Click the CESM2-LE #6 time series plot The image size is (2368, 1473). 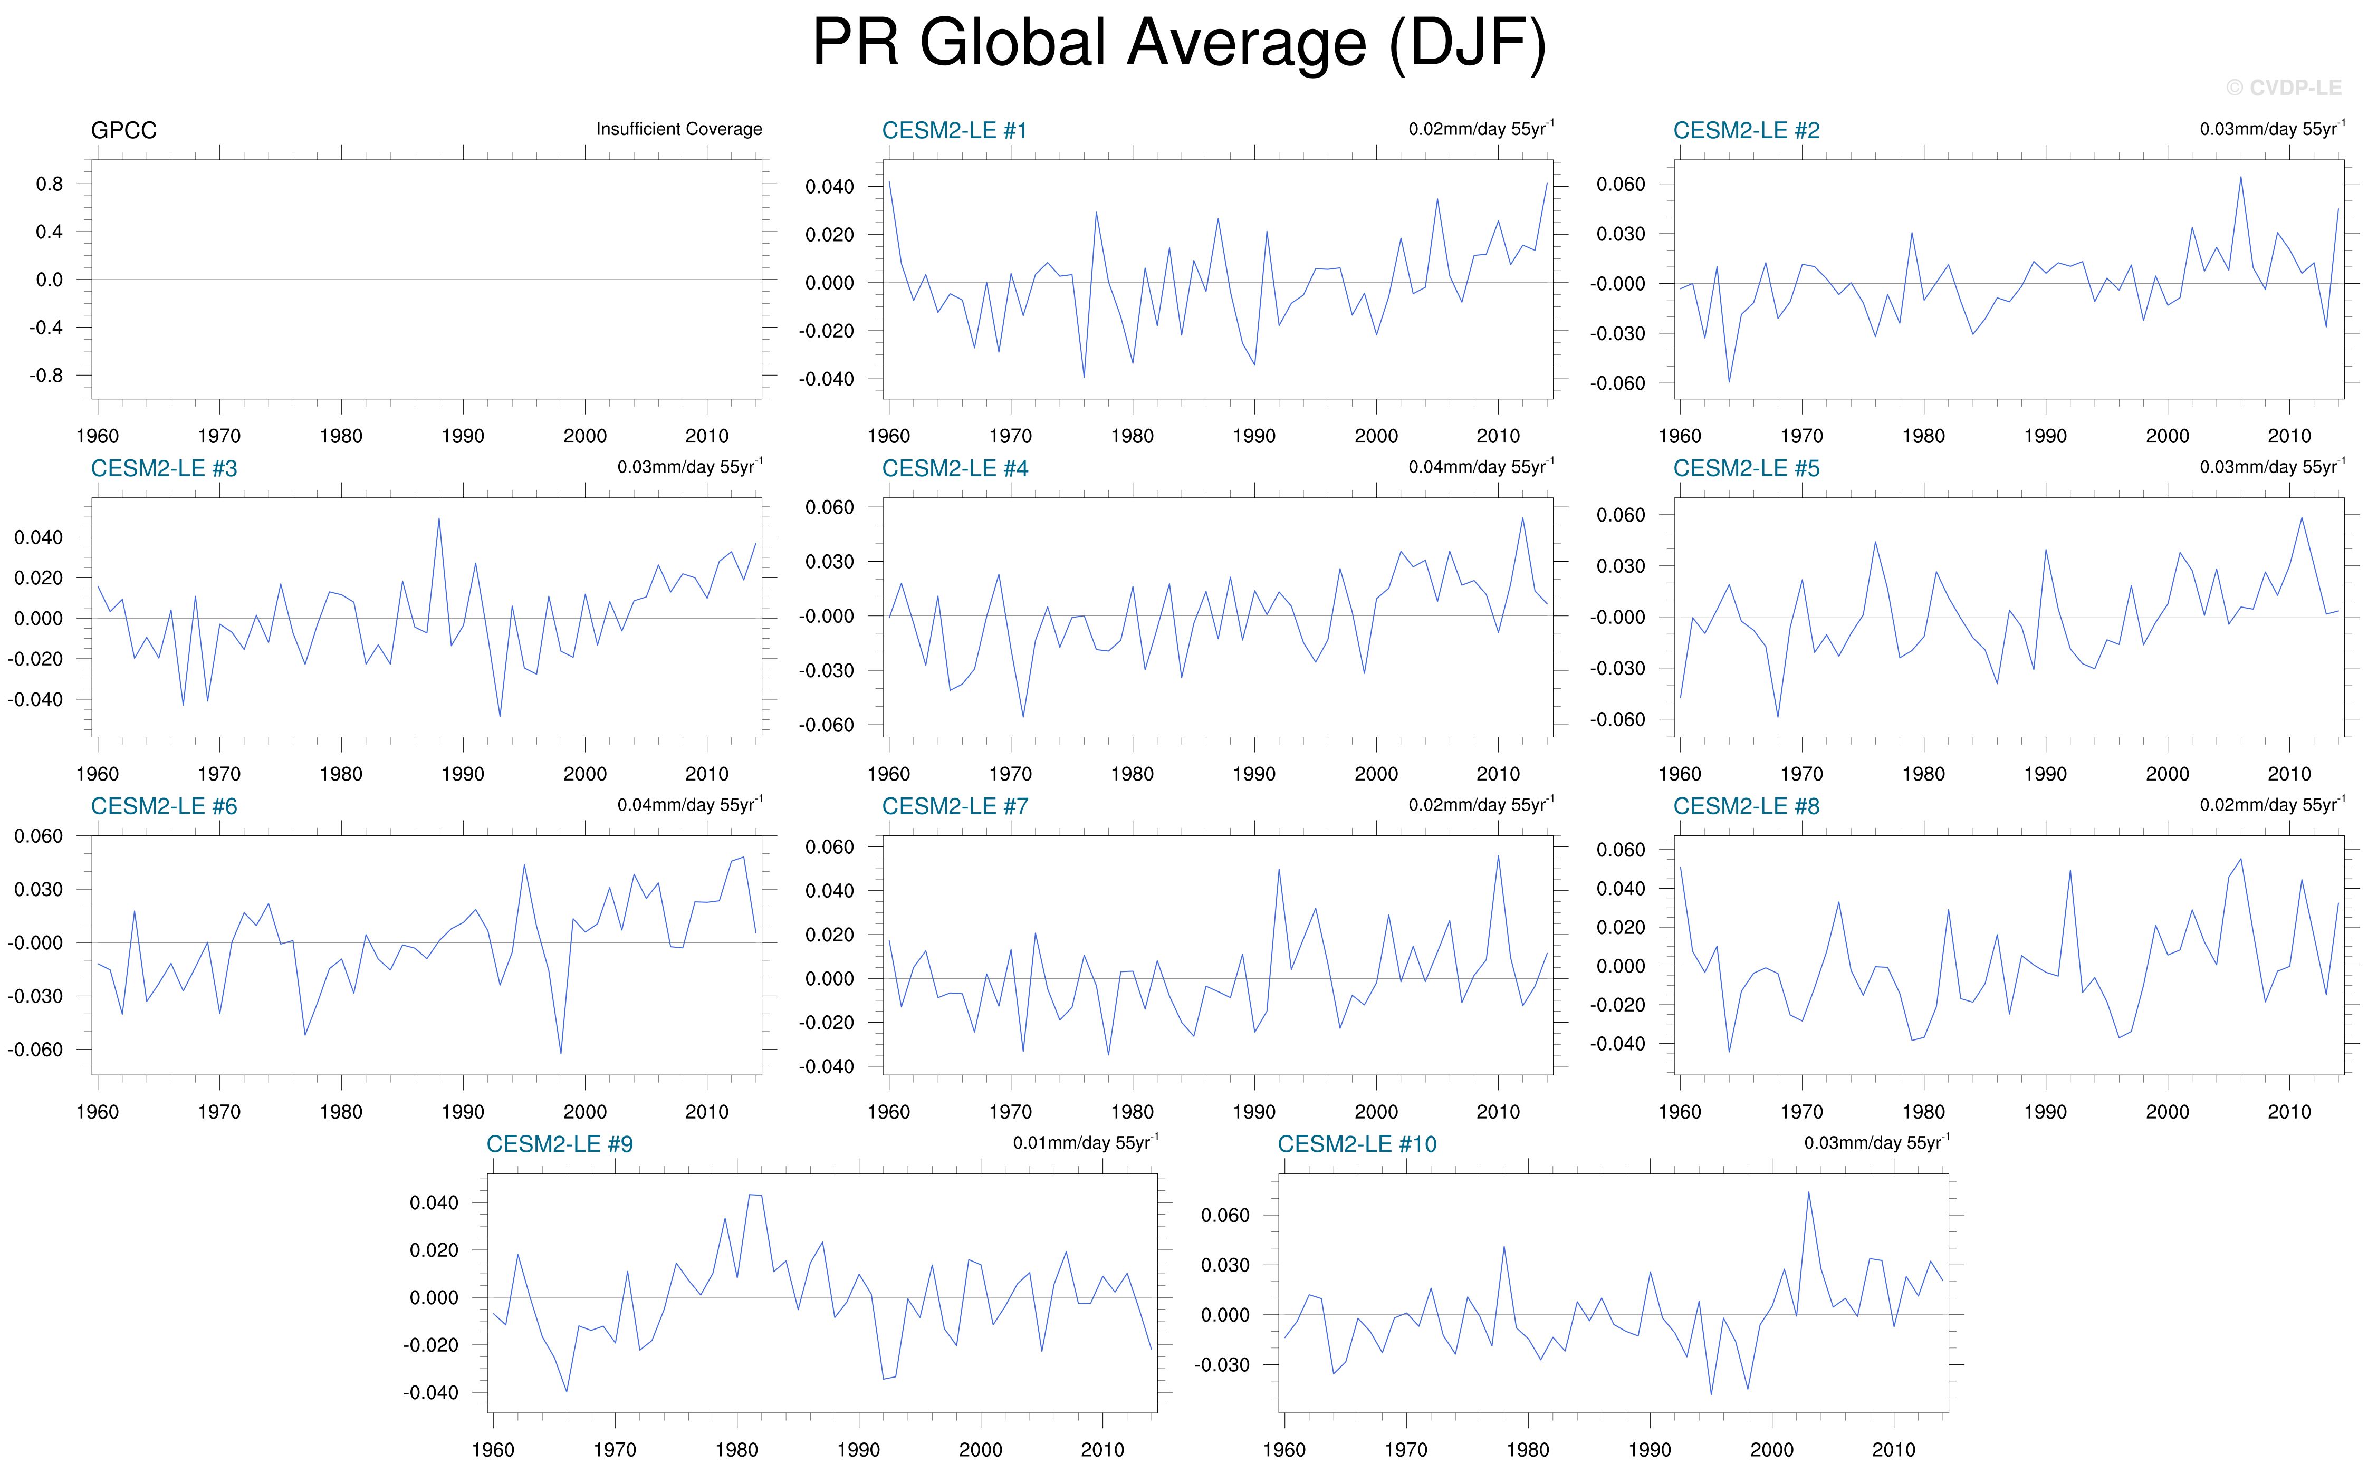(x=426, y=956)
